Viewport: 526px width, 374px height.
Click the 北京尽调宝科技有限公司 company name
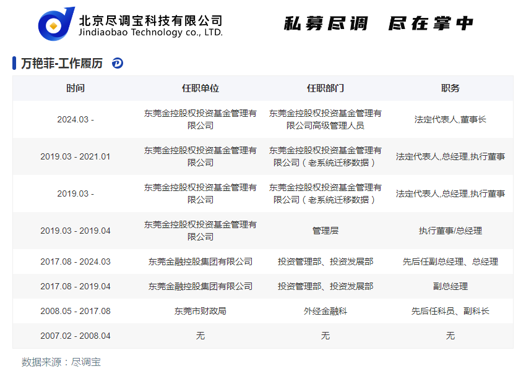150,19
